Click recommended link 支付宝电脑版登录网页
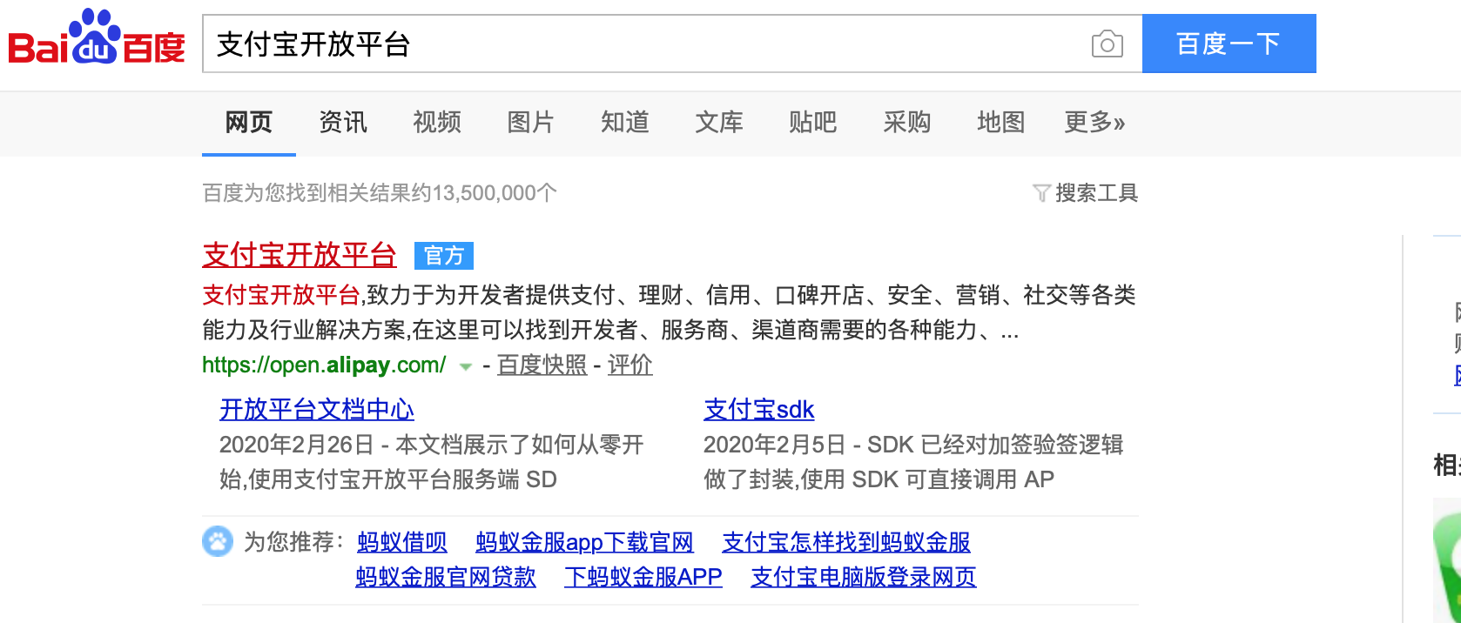This screenshot has height=623, width=1461. (864, 578)
